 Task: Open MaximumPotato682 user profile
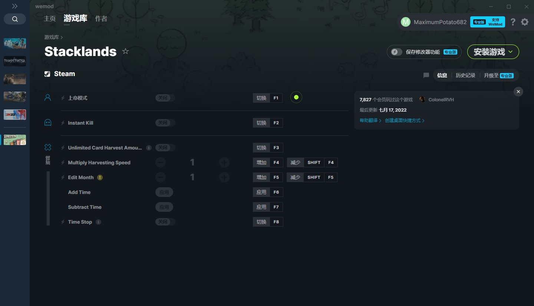(x=434, y=22)
